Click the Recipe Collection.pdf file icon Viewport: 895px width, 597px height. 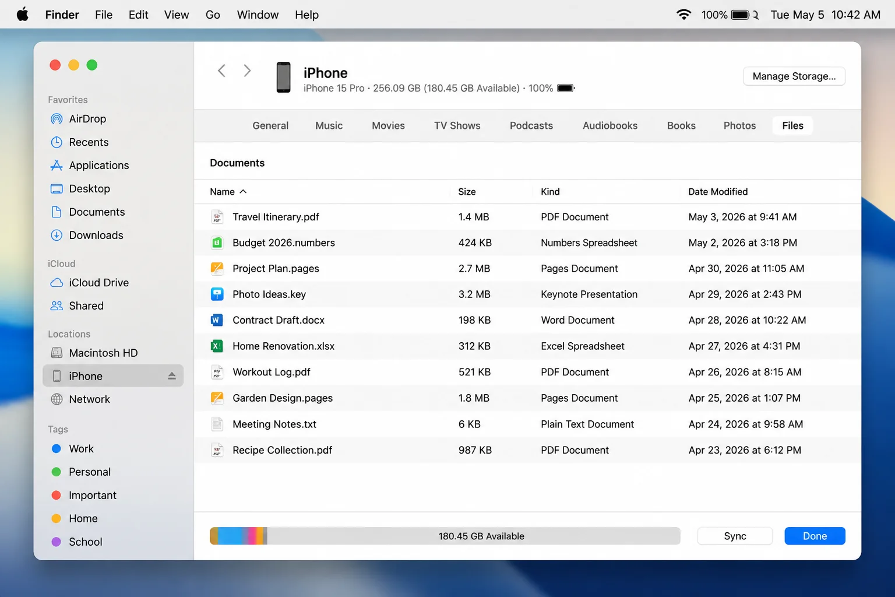click(x=217, y=450)
